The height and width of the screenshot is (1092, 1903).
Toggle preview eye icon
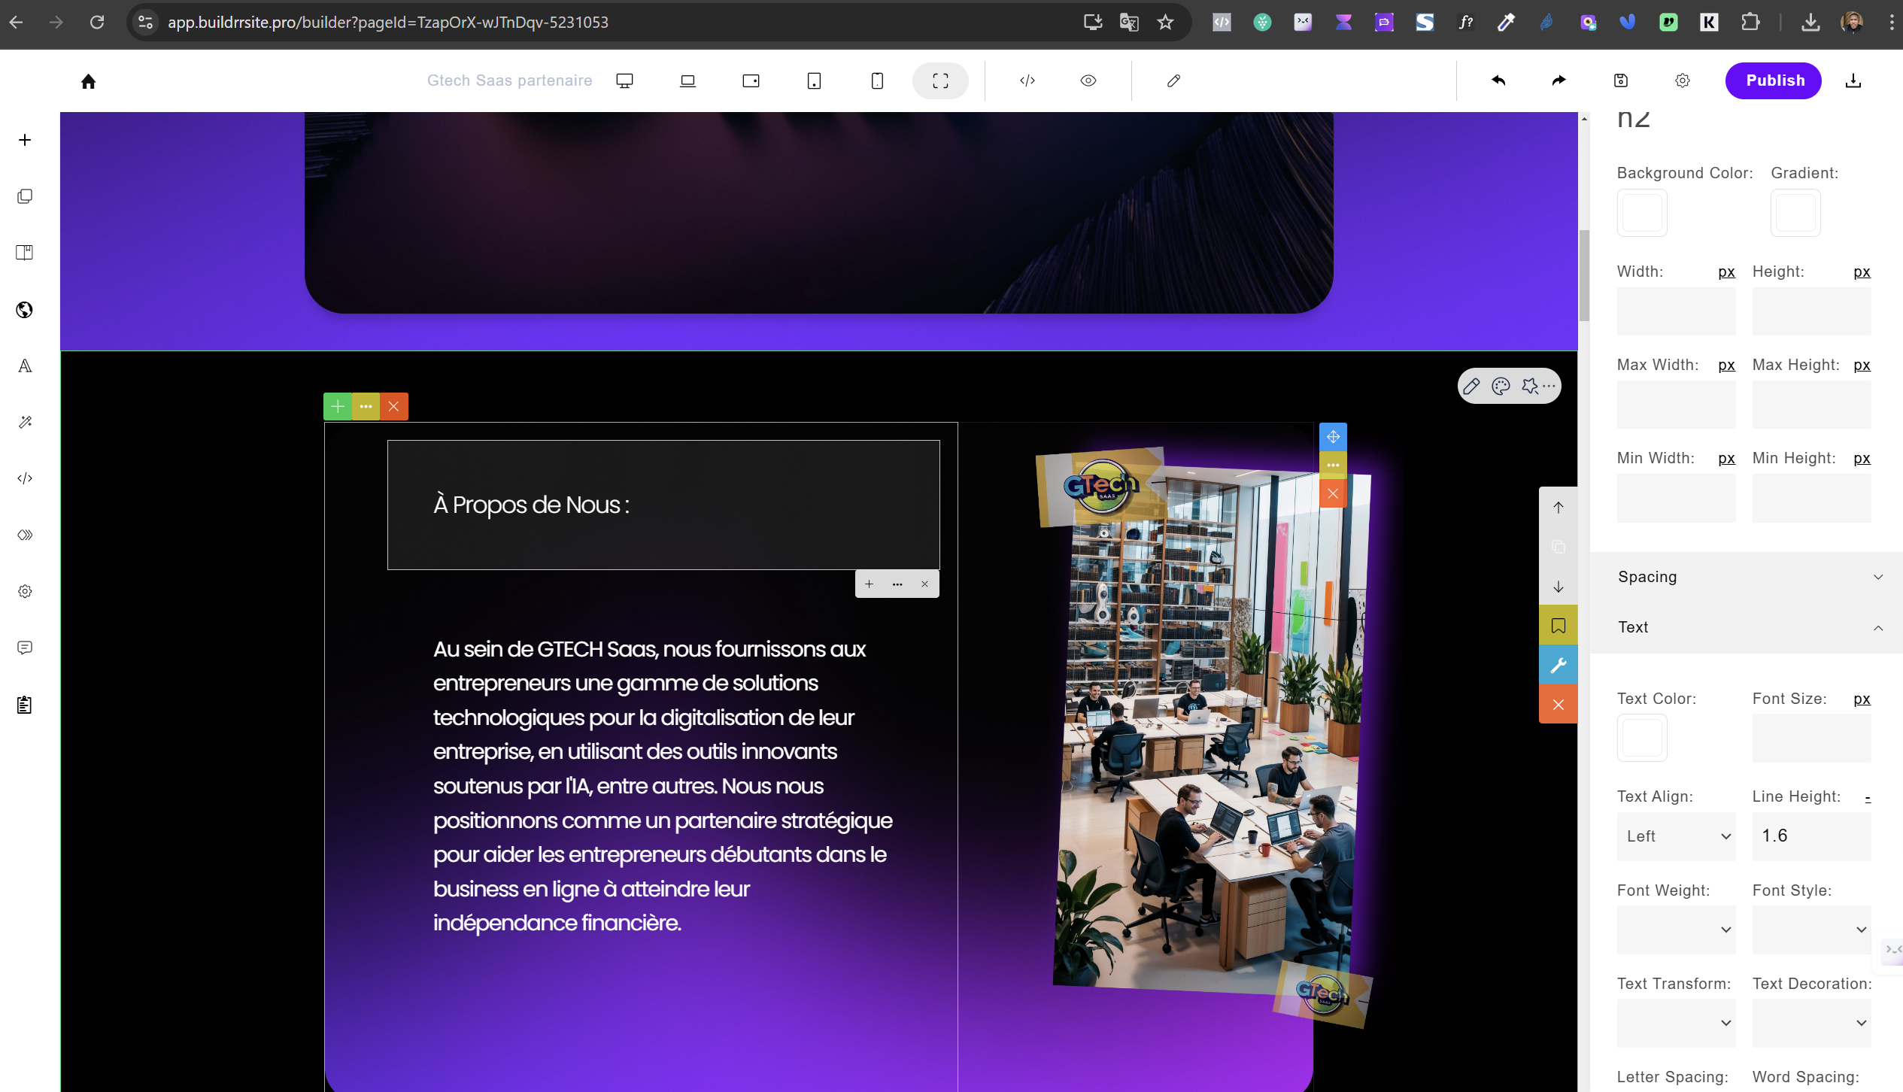tap(1088, 80)
